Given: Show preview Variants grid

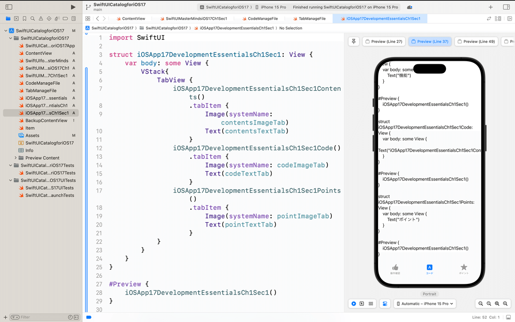Looking at the screenshot, I should [x=371, y=304].
